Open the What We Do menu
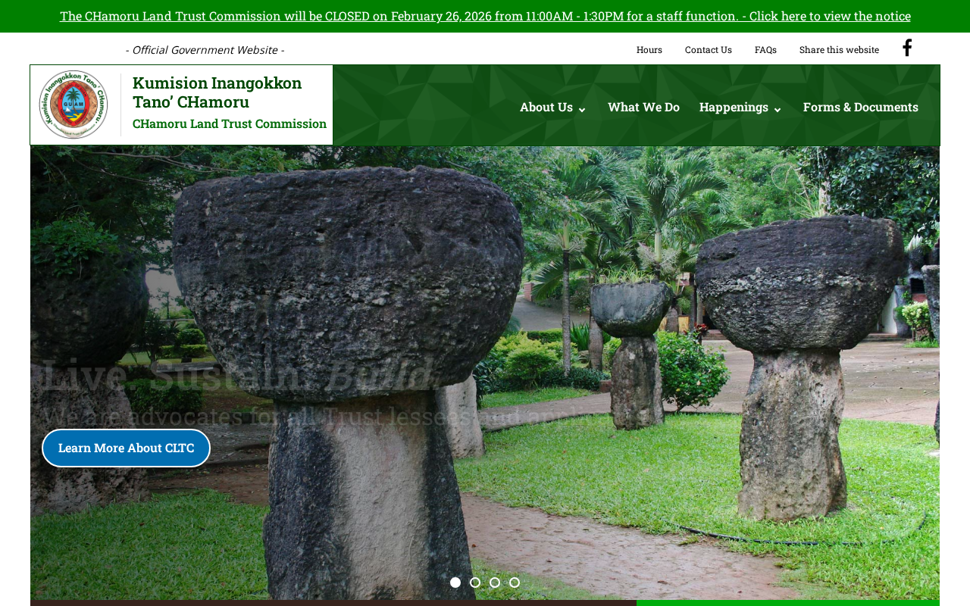This screenshot has width=970, height=606. coord(643,107)
